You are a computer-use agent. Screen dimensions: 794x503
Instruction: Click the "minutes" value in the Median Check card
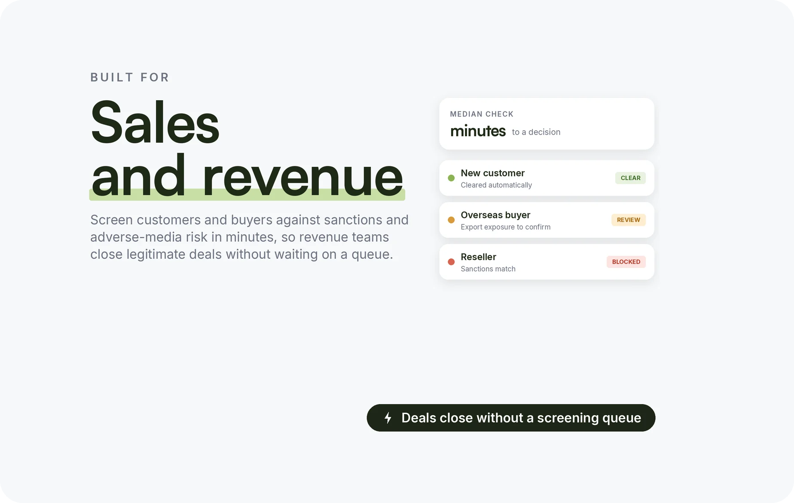click(478, 131)
